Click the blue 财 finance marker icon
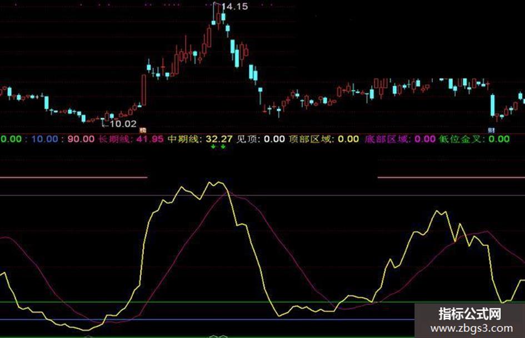 pos(491,130)
